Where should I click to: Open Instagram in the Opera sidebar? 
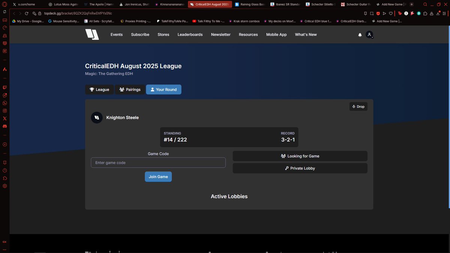point(4,111)
